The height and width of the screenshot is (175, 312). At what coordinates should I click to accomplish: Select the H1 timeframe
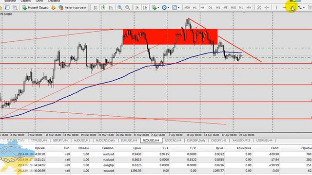[195, 8]
